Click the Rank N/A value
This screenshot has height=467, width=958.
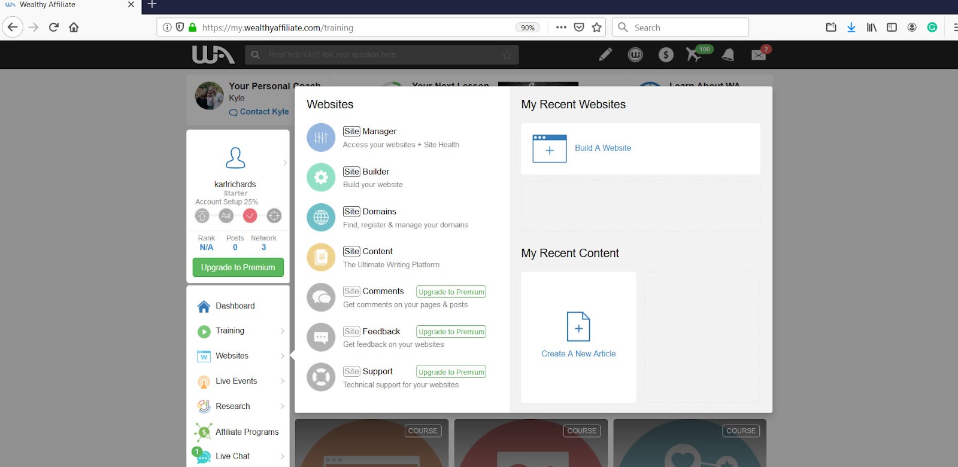(x=207, y=248)
